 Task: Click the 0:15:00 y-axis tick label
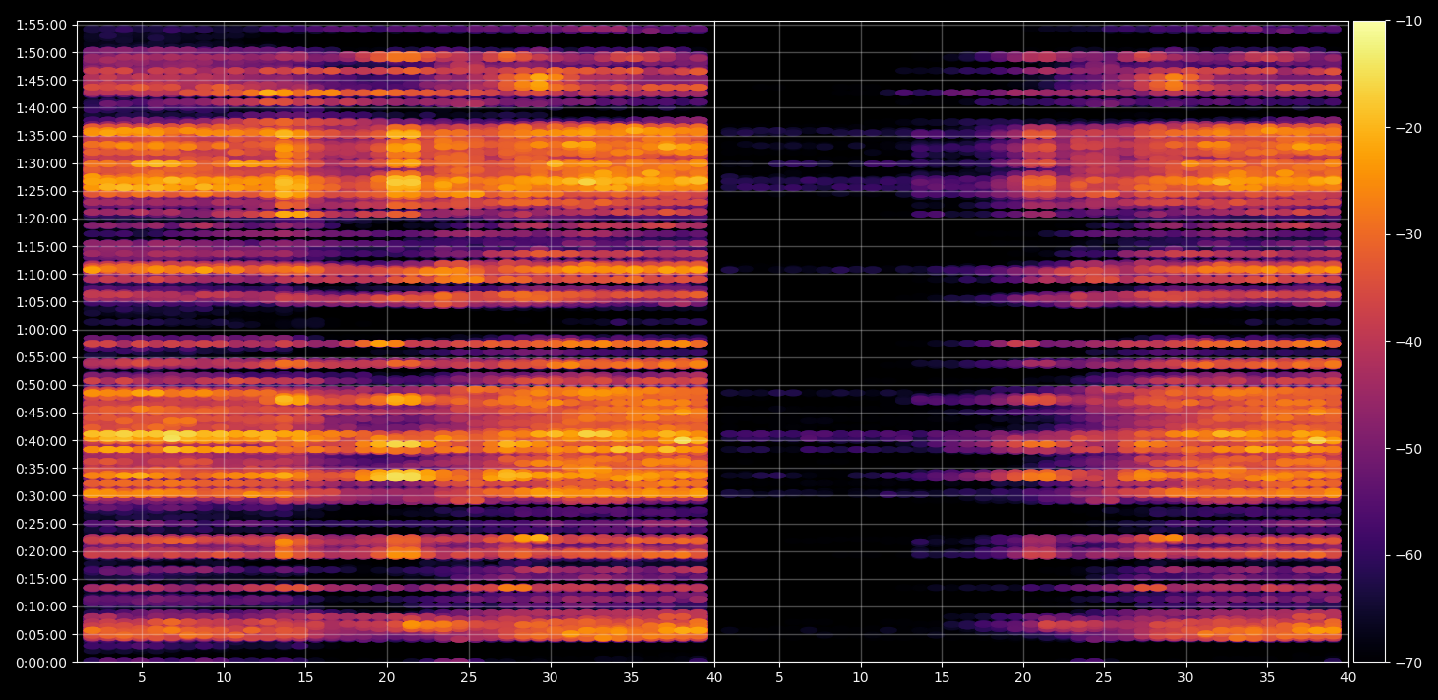pos(41,579)
